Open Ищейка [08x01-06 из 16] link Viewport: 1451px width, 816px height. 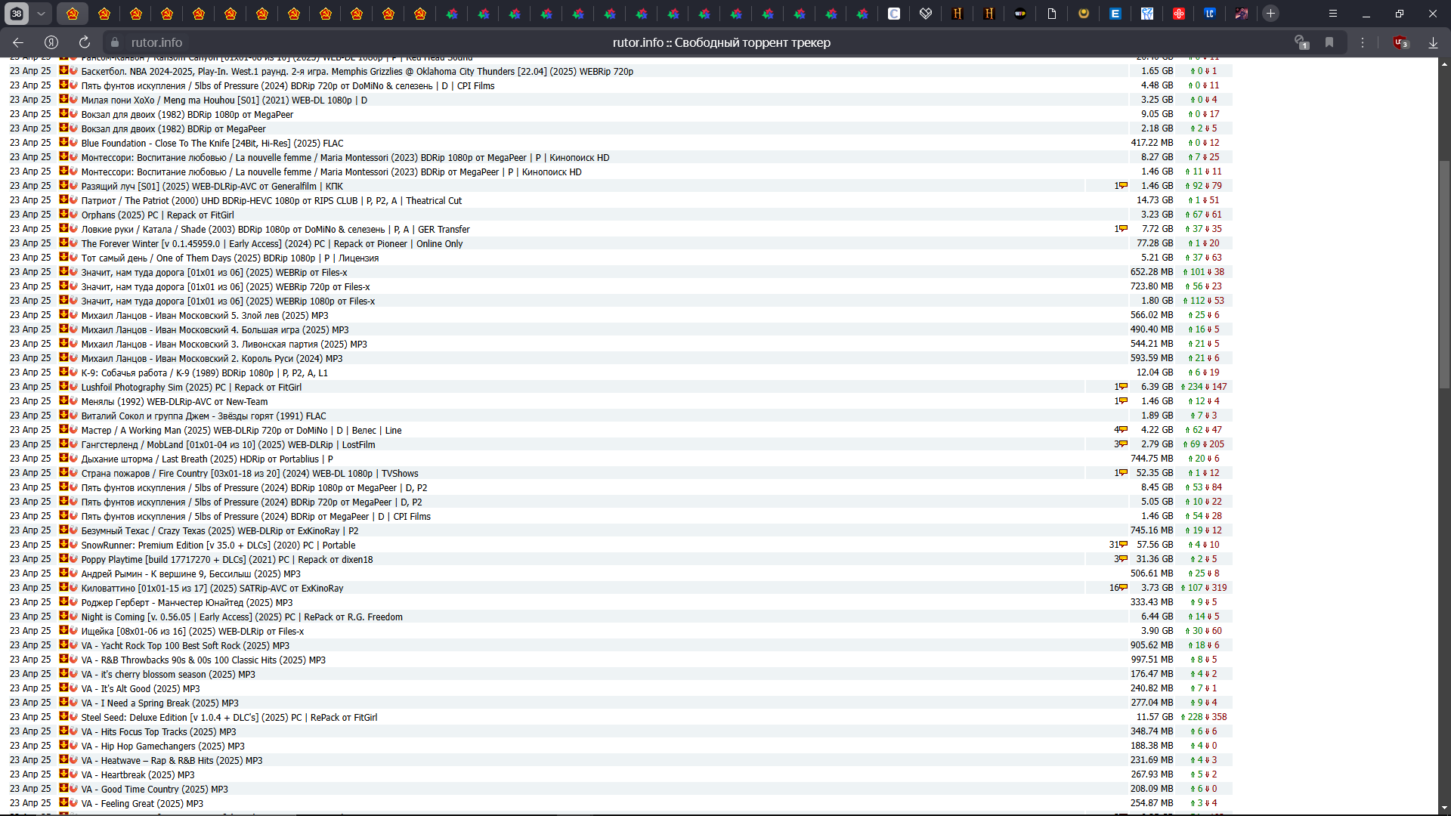193,631
